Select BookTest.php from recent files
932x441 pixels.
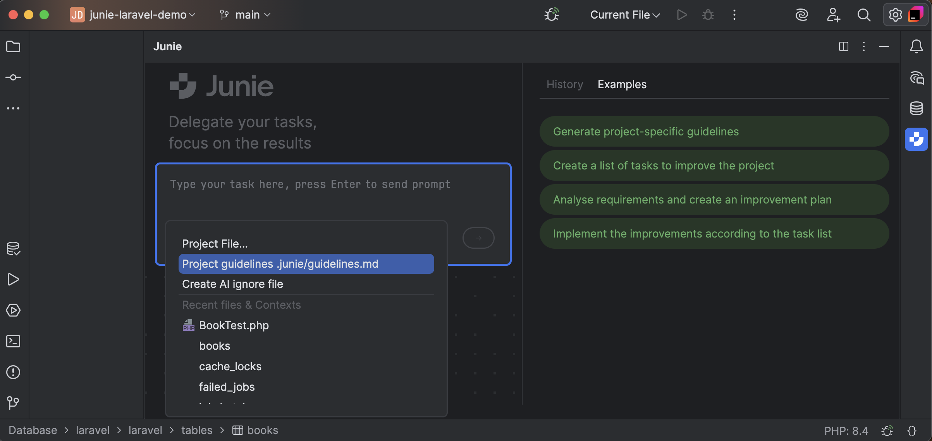pyautogui.click(x=306, y=325)
